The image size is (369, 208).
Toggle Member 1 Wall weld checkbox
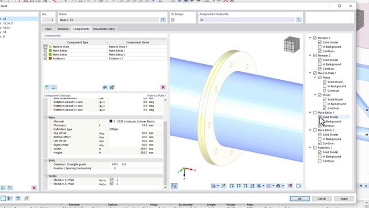(x=111, y=180)
